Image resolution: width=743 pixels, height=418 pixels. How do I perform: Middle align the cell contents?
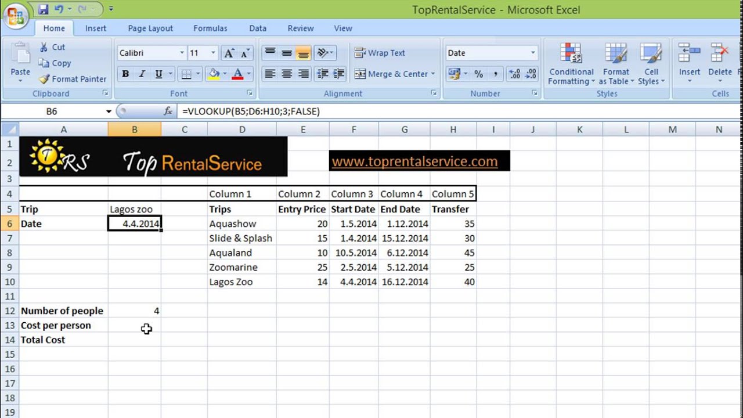287,53
